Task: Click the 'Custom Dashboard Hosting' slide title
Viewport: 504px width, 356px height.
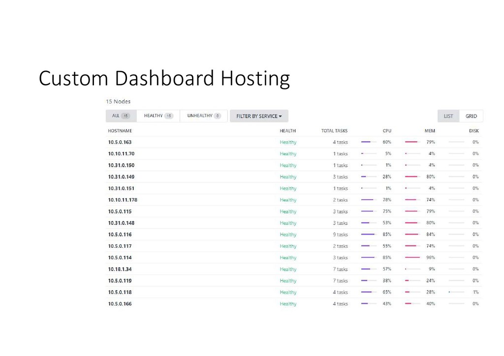Action: tap(164, 79)
